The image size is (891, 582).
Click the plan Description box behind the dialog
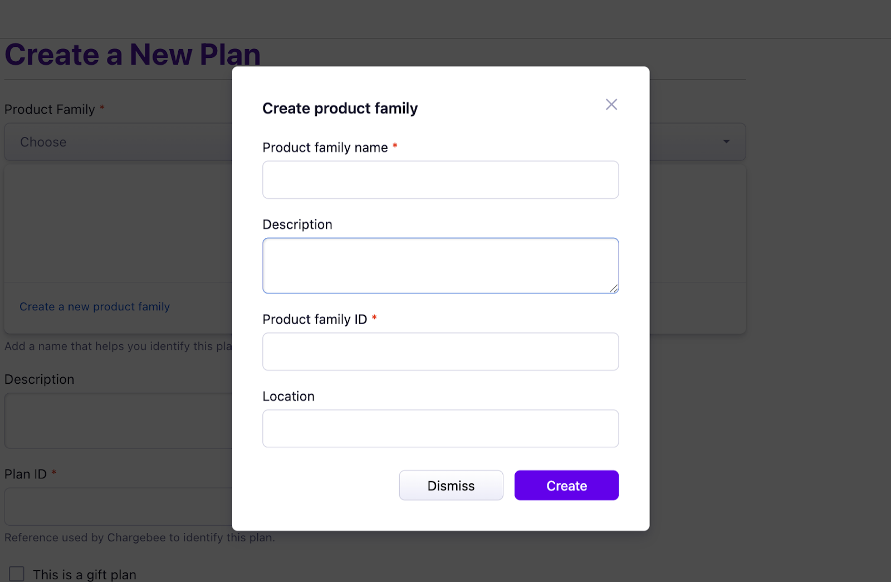(117, 420)
